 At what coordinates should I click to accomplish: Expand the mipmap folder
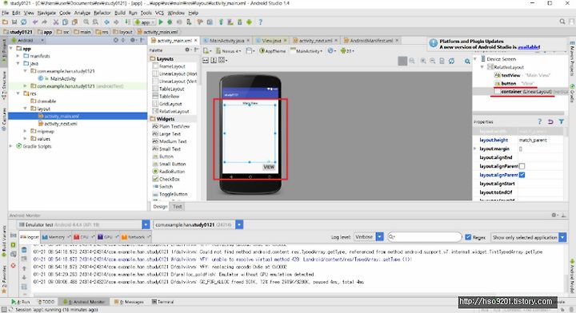[25, 131]
